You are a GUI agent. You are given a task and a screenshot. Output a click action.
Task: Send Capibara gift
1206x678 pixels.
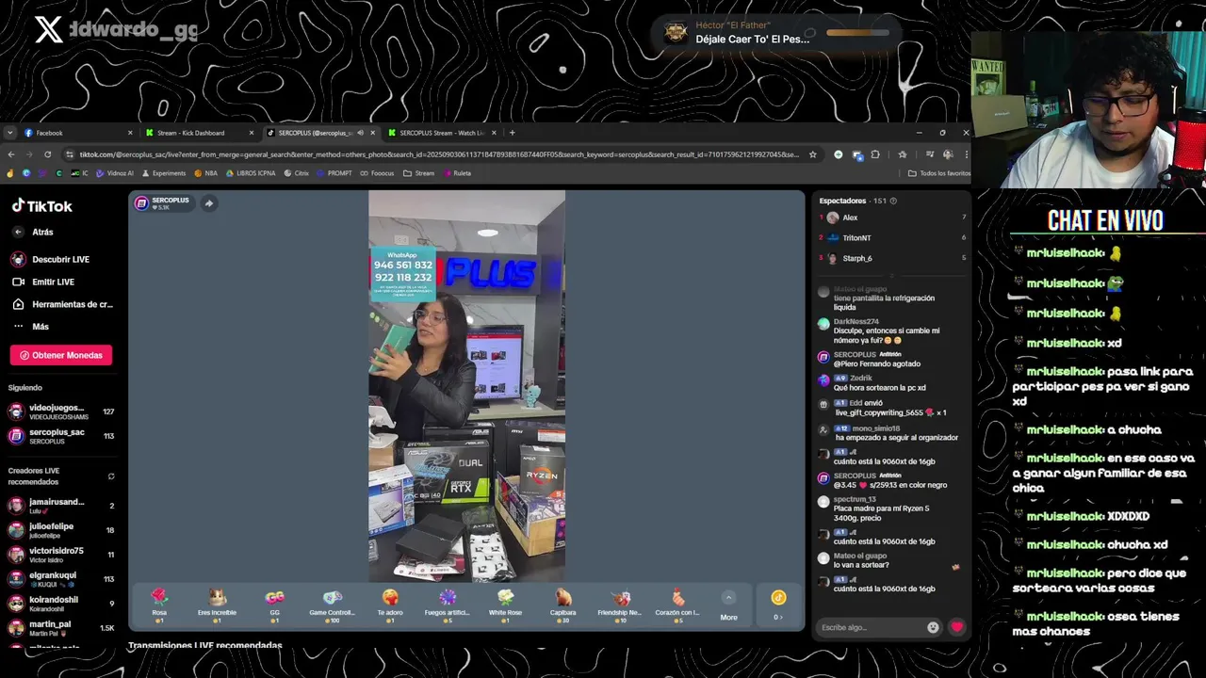coord(563,605)
